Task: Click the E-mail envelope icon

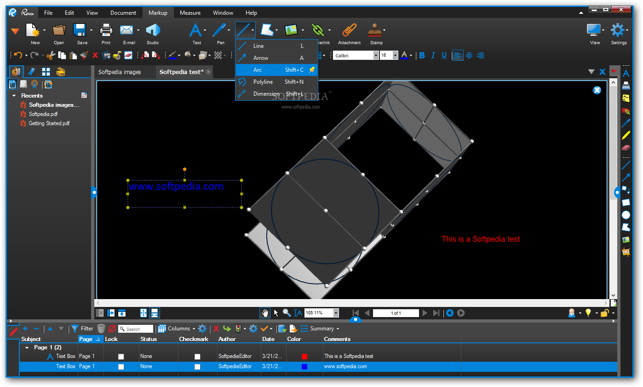Action: click(x=126, y=30)
